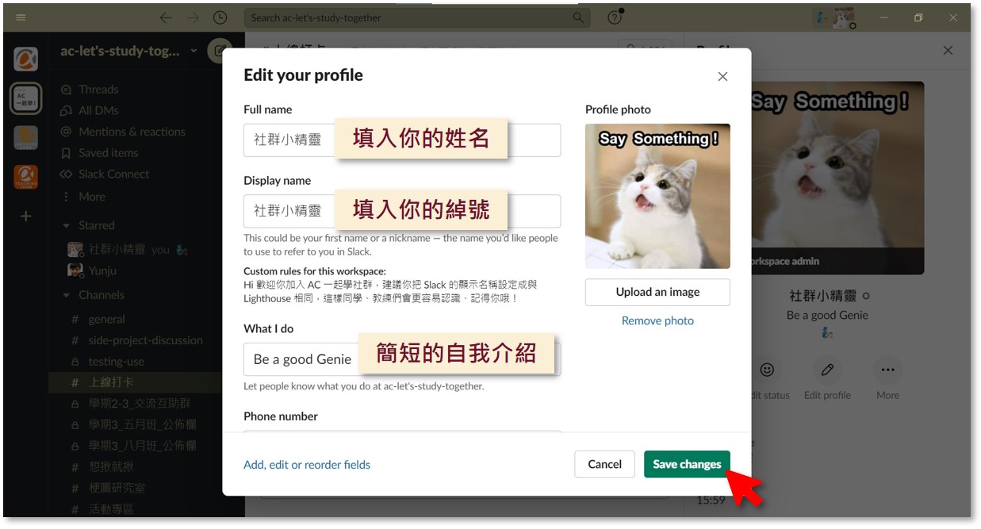
Task: Close the Edit your profile dialog
Action: (x=722, y=77)
